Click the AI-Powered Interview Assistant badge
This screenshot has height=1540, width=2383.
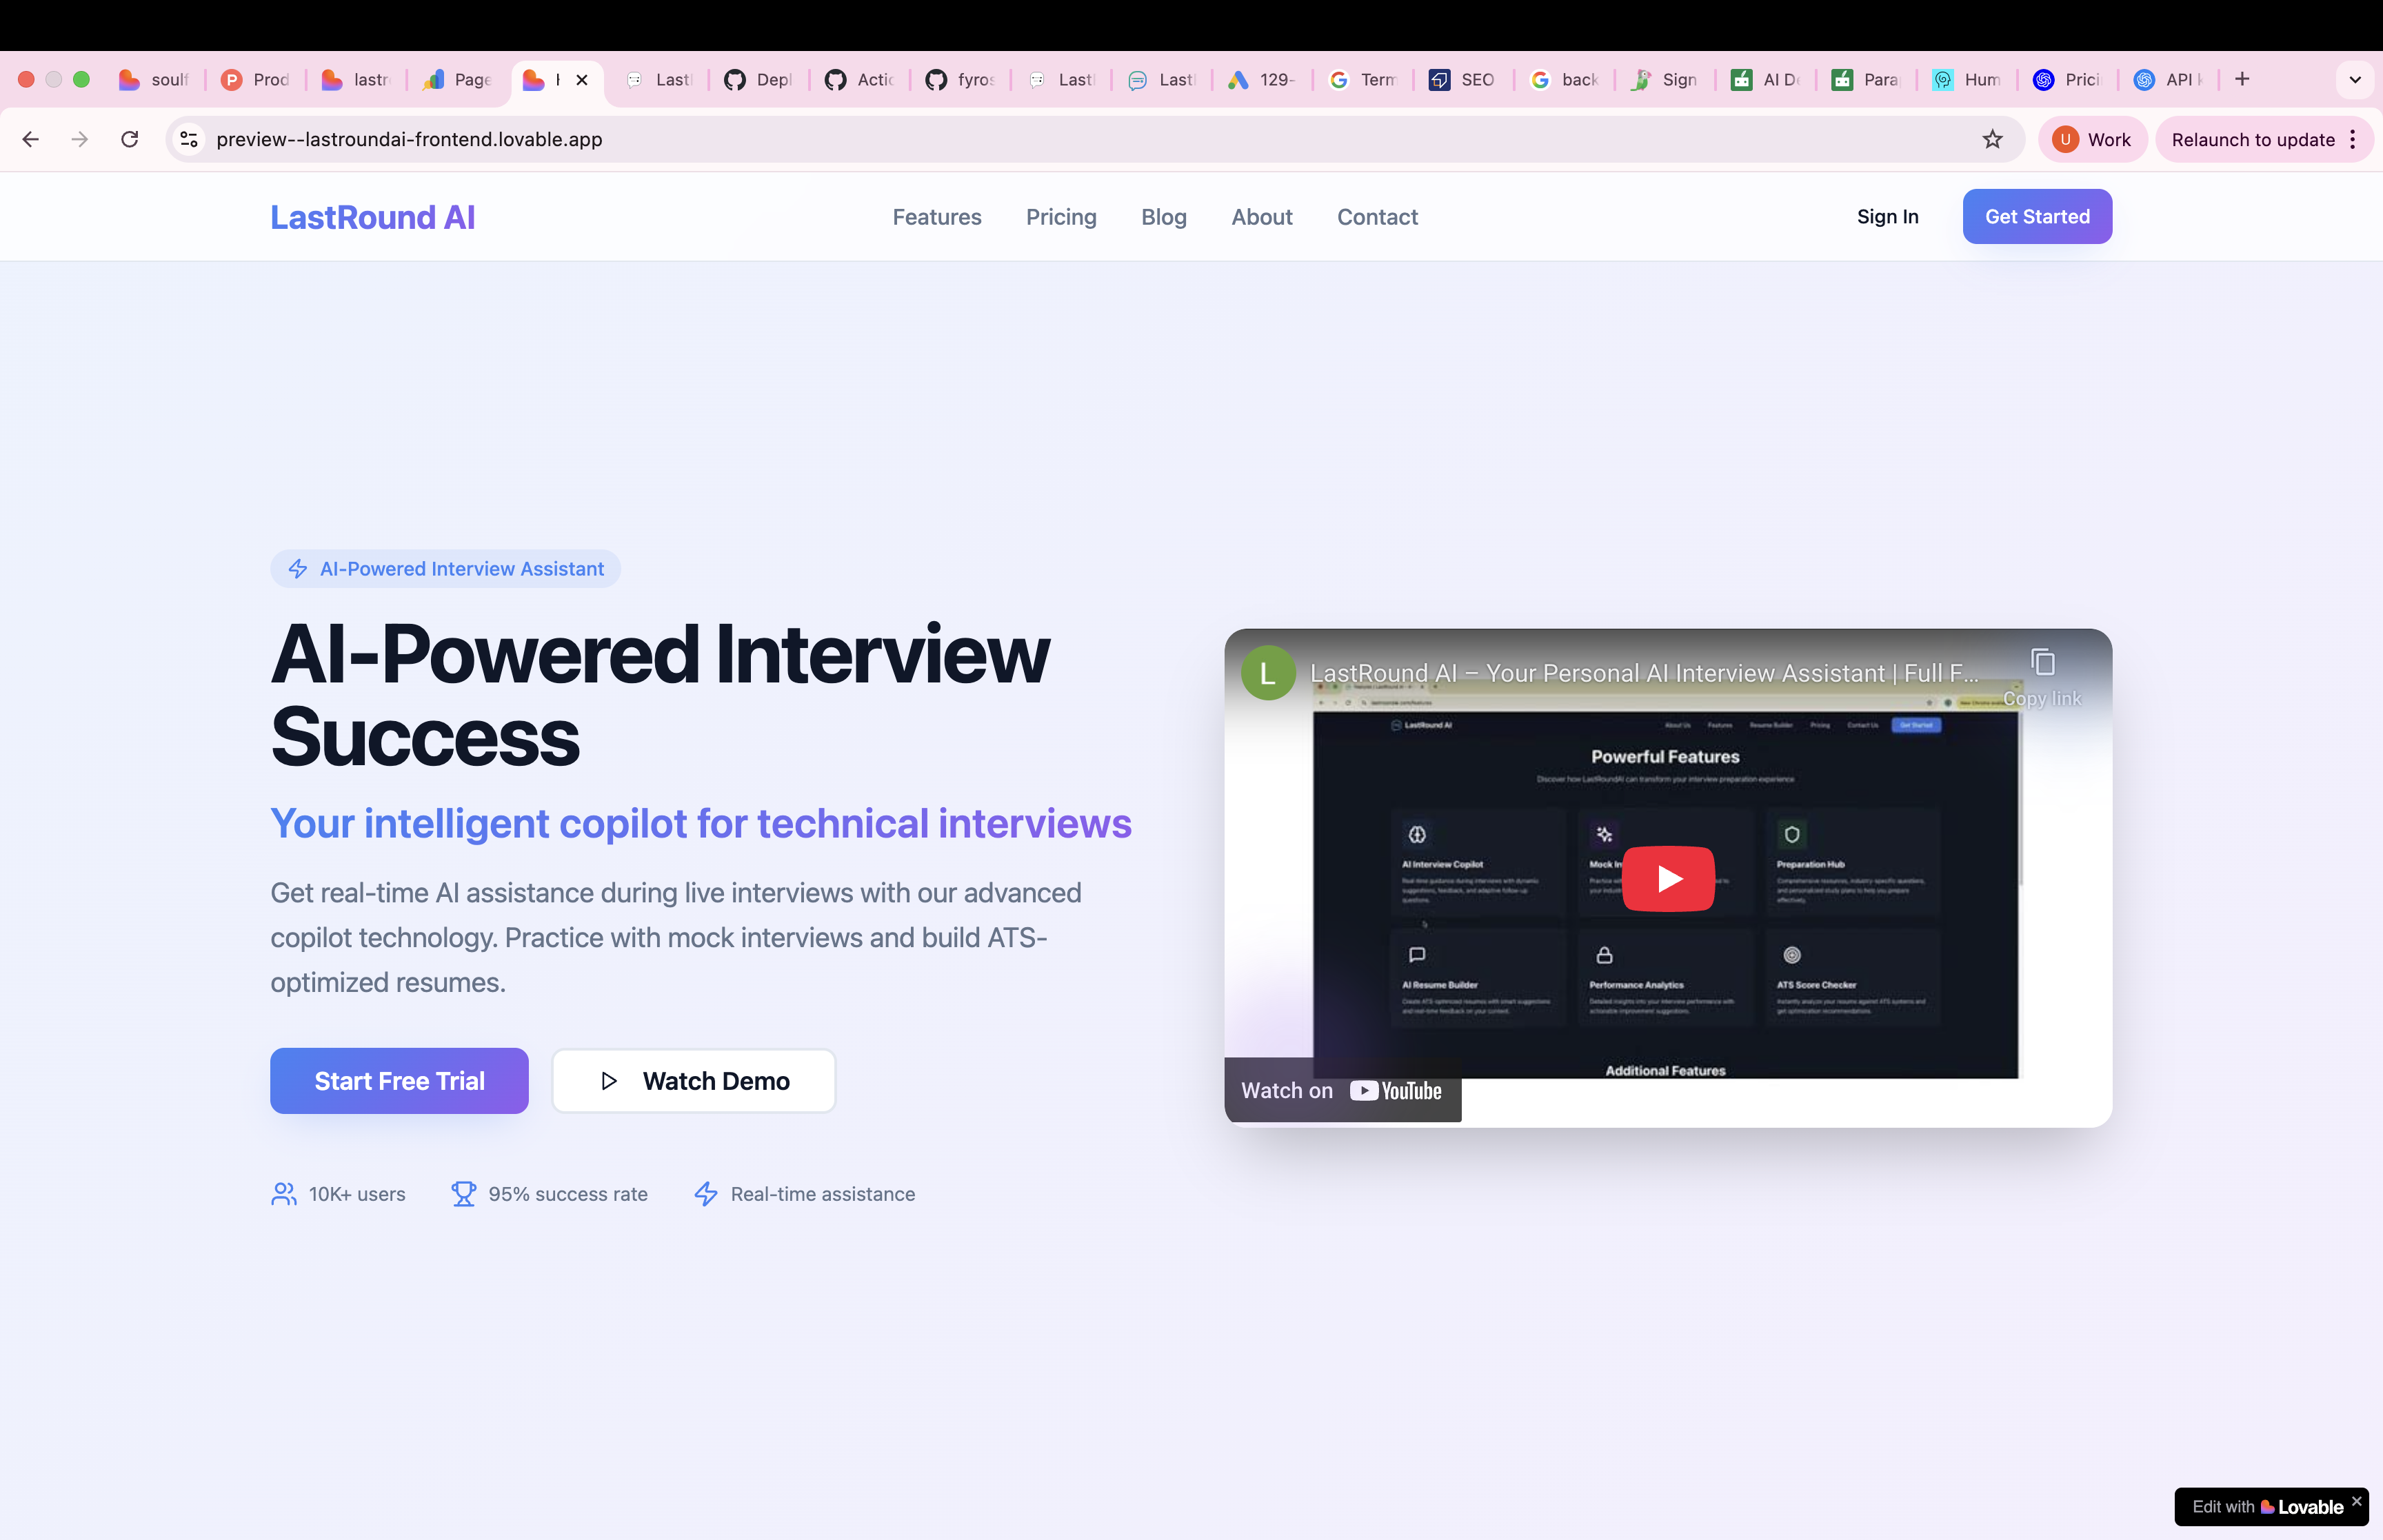point(445,569)
